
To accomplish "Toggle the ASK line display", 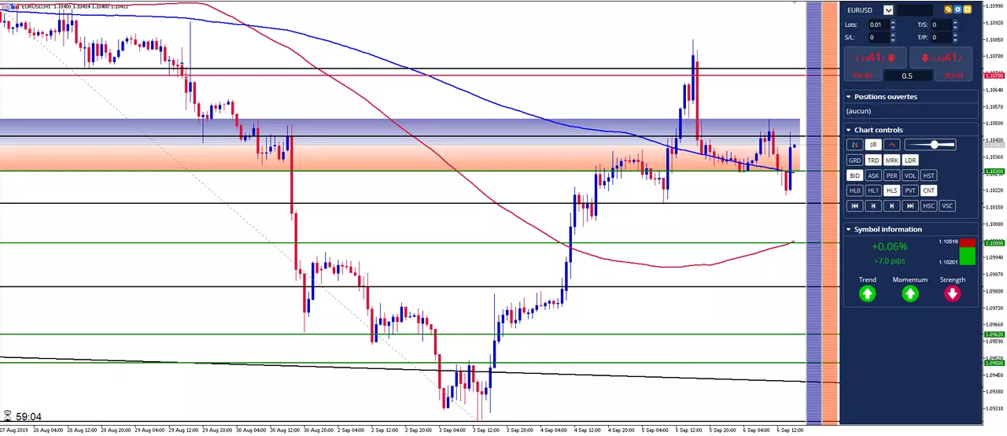I will point(872,176).
